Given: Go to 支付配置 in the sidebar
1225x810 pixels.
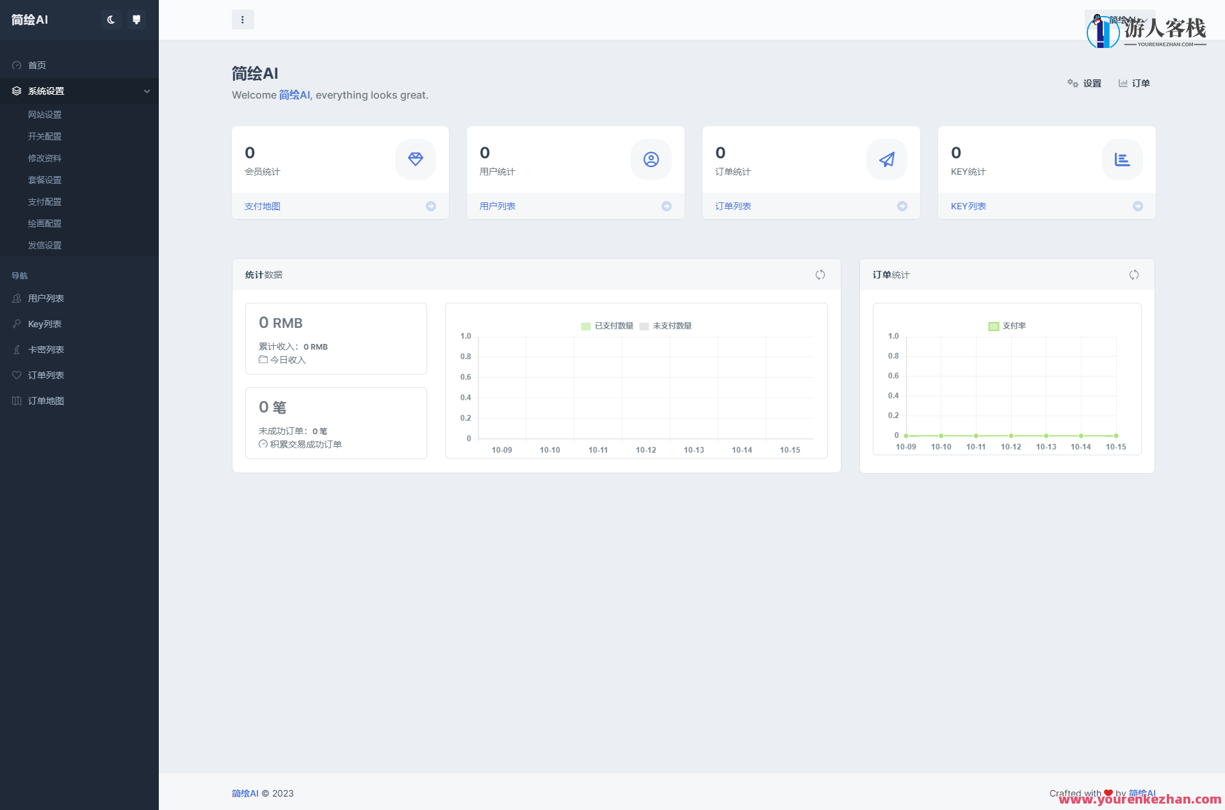Looking at the screenshot, I should pos(45,202).
